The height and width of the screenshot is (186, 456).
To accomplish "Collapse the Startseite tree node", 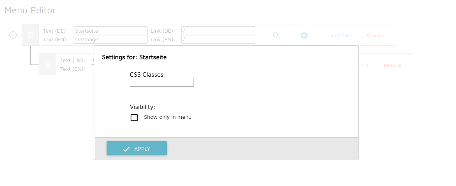I will point(13,35).
